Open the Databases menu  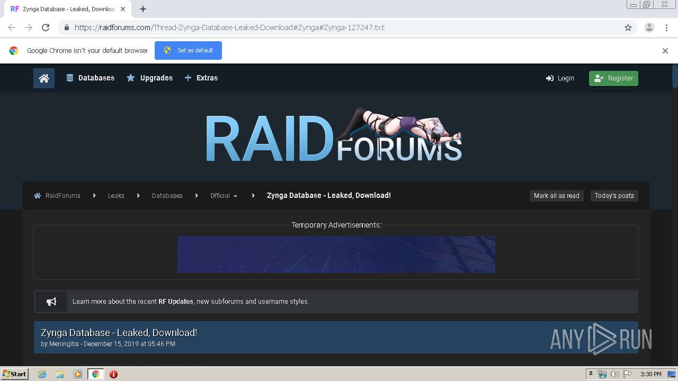tap(90, 78)
